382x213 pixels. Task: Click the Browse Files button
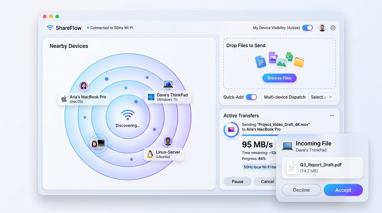(x=279, y=78)
